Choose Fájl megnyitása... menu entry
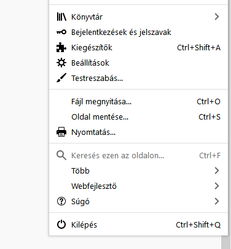The height and width of the screenshot is (249, 231). click(x=138, y=102)
